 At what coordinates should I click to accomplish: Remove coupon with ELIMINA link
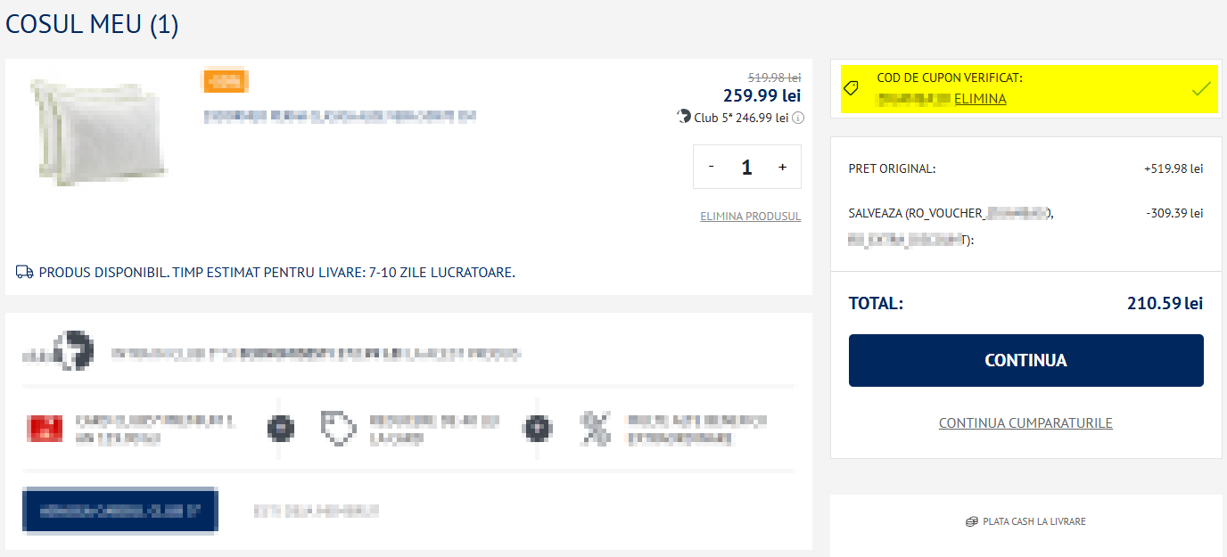click(980, 99)
